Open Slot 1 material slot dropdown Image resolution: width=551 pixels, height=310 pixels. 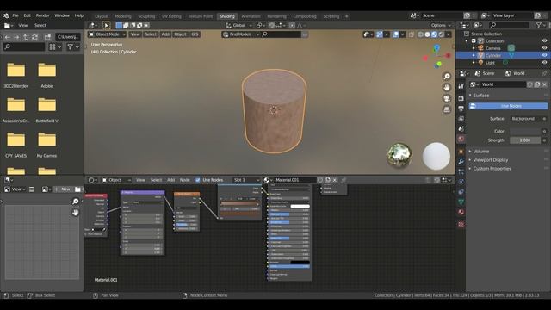click(x=246, y=180)
